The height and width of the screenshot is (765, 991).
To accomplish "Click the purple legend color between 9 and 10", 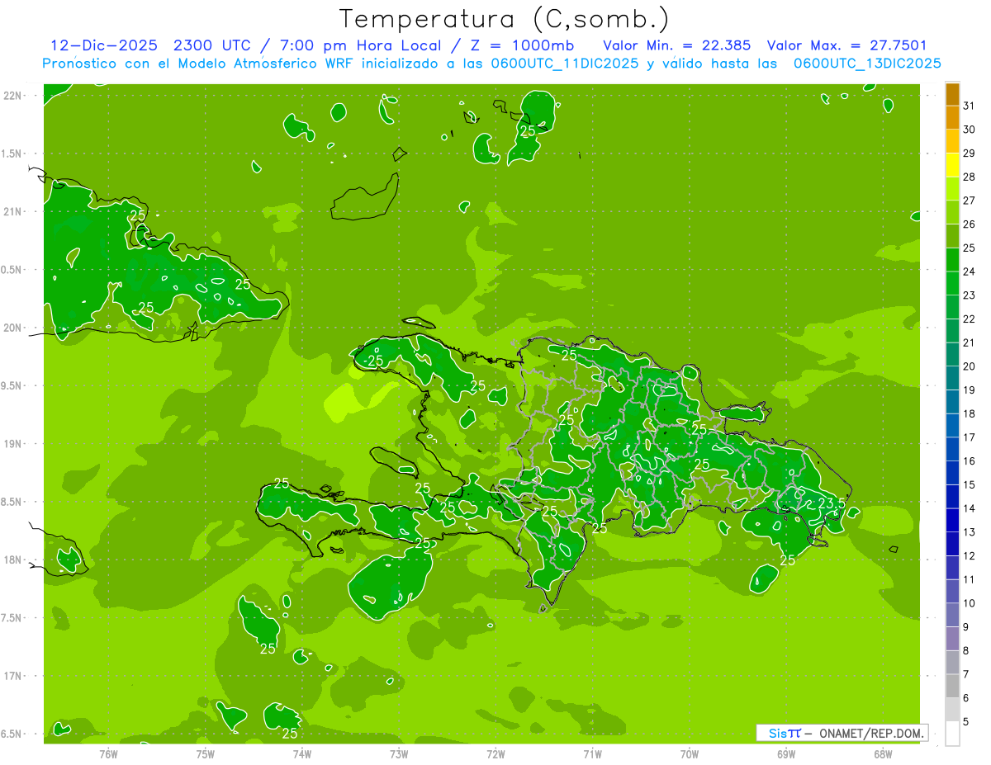I will 952,615.
